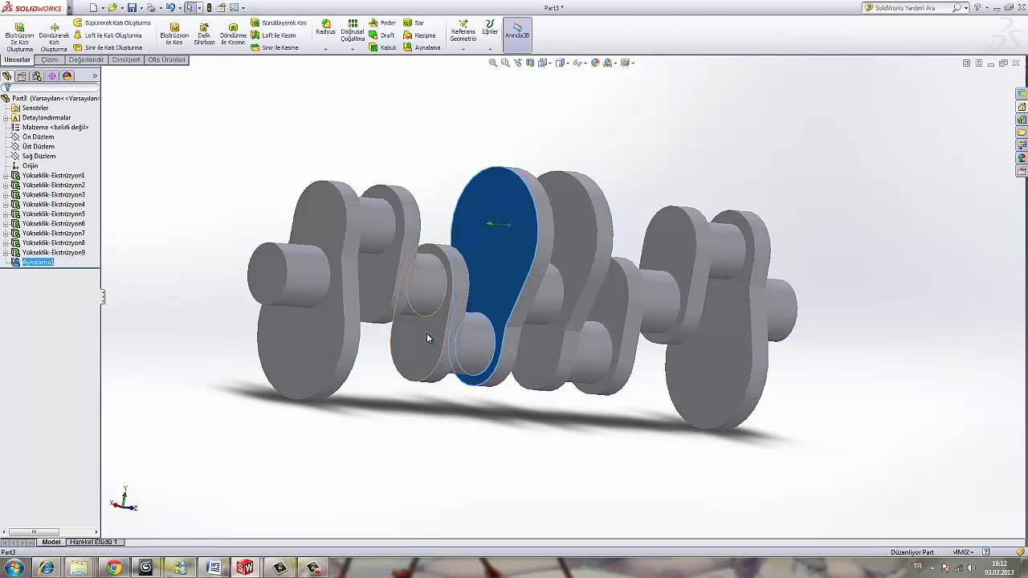Screen dimensions: 1028x578
Task: Choose Loft ile Kesim
Action: point(273,35)
